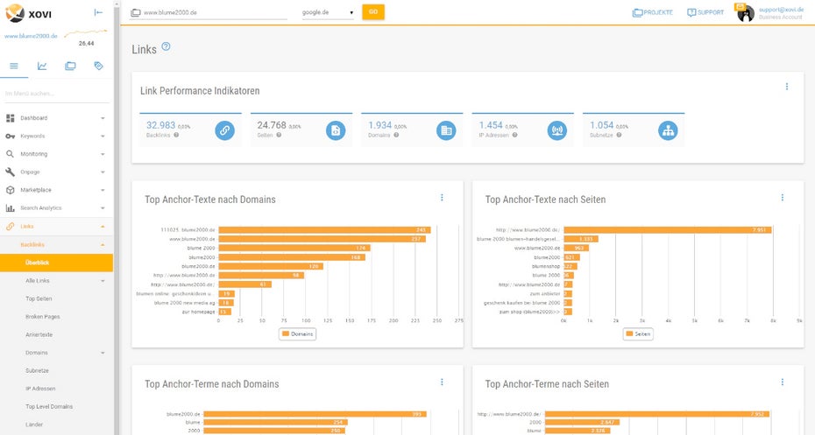The height and width of the screenshot is (435, 815).
Task: Open Top Anchor-Terme nach Seiten options menu
Action: coord(783,382)
